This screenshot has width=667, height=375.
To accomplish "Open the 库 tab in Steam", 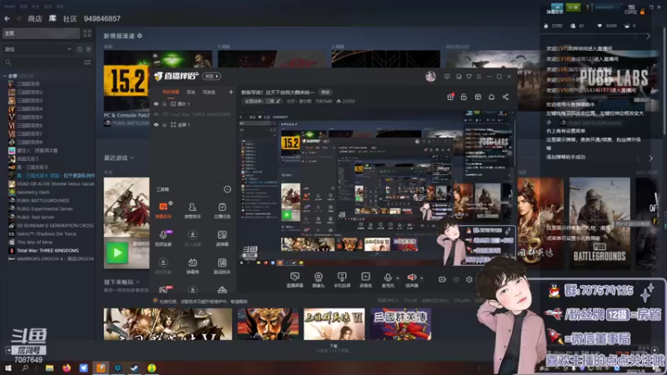I will 53,18.
